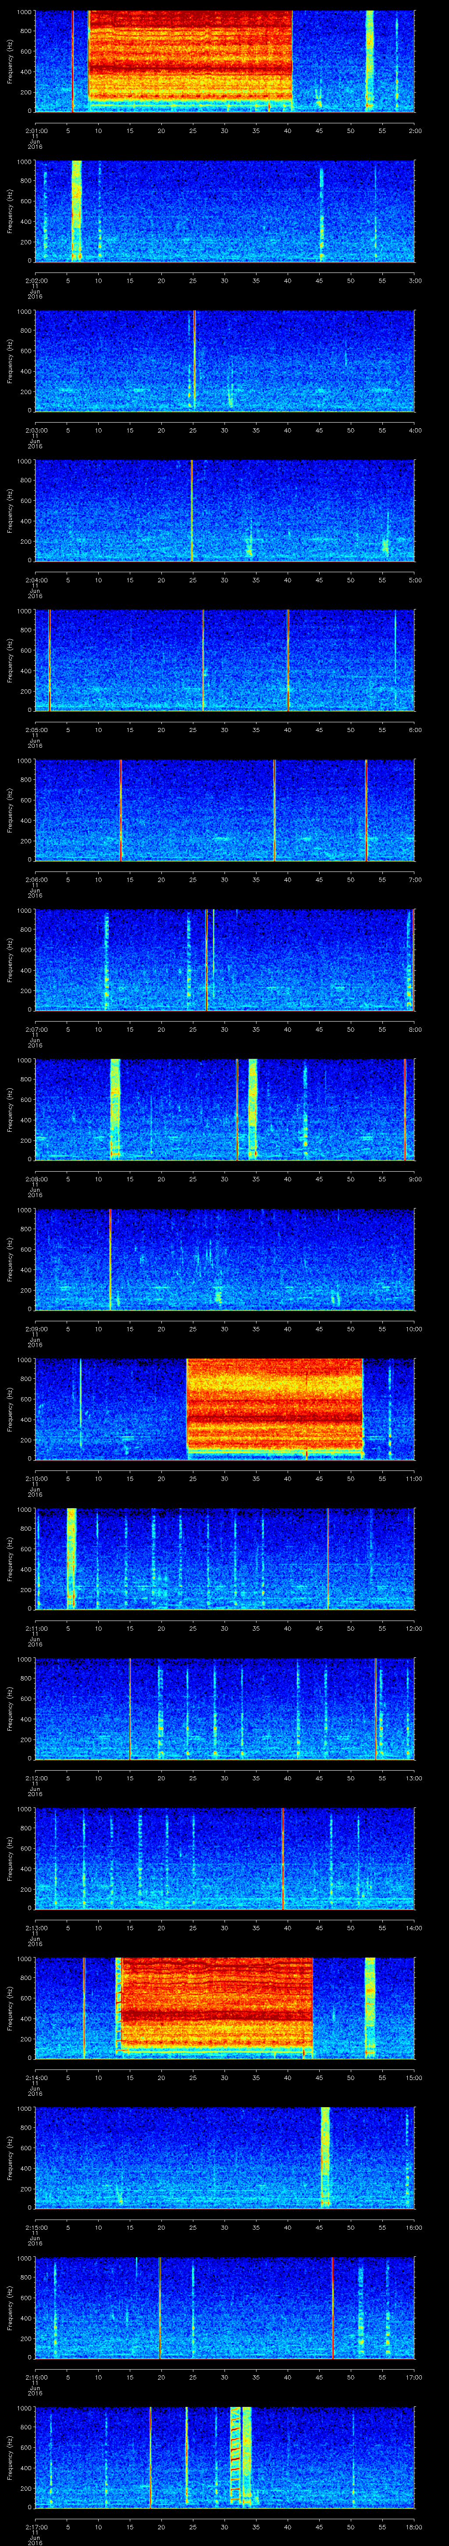The image size is (449, 2546).
Task: Select the spectrogram panel starting at 2:02:00
Action: 224,211
